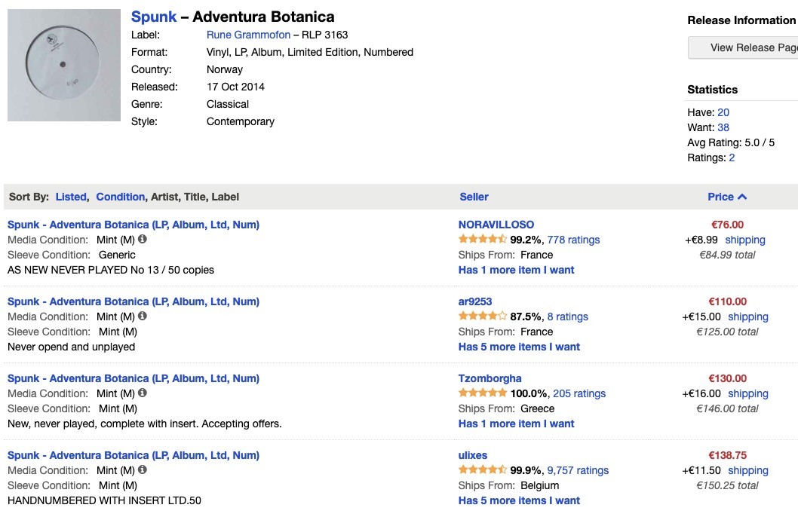Open Rune Grammofon label link
The width and height of the screenshot is (798, 520).
[x=248, y=35]
